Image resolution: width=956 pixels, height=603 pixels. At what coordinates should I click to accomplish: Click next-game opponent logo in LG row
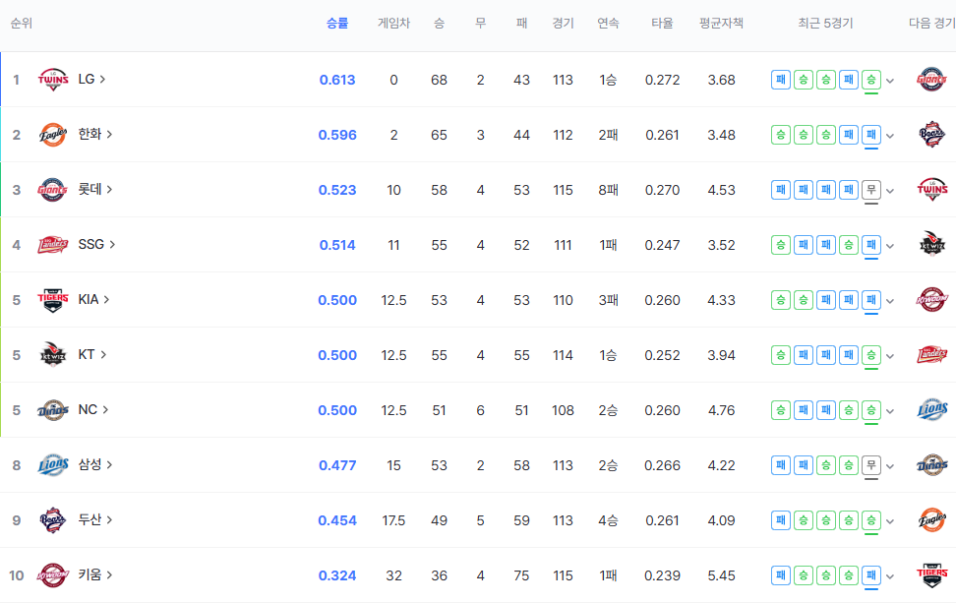pyautogui.click(x=931, y=80)
